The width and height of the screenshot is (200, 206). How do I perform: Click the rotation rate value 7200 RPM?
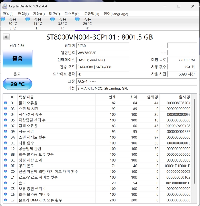pos(182,60)
